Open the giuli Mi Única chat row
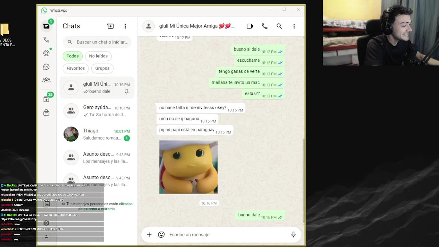439x247 pixels. point(97,87)
